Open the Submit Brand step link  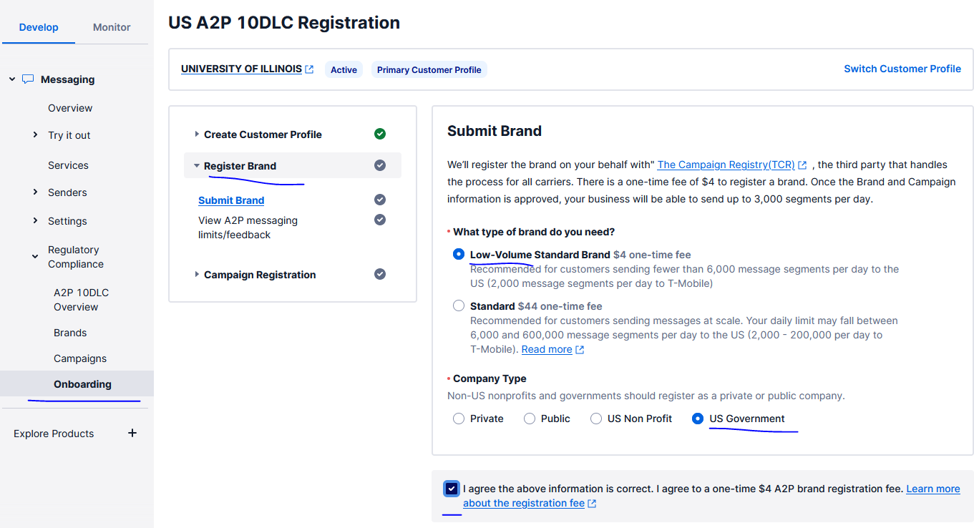point(230,200)
